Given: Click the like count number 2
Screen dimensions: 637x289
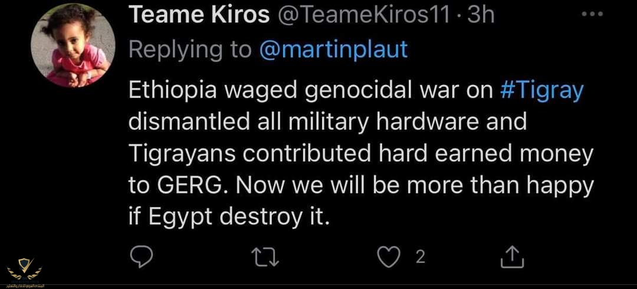Looking at the screenshot, I should click(421, 257).
